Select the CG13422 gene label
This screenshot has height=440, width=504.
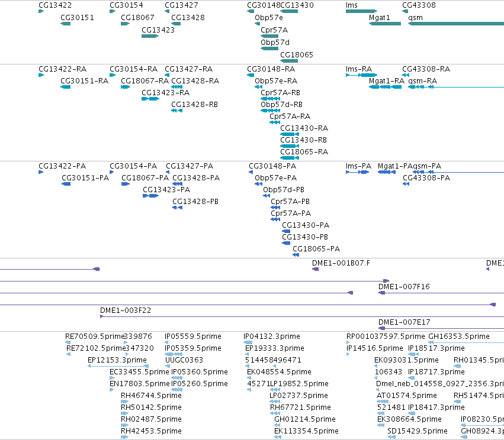click(55, 5)
